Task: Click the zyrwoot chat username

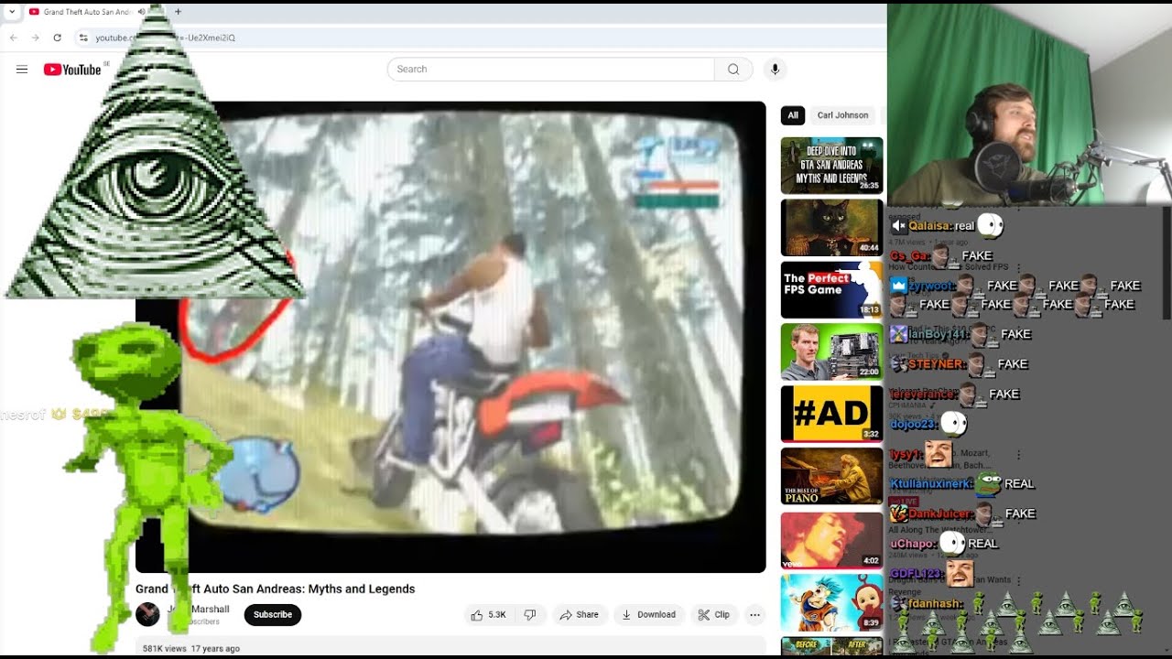Action: coord(931,286)
